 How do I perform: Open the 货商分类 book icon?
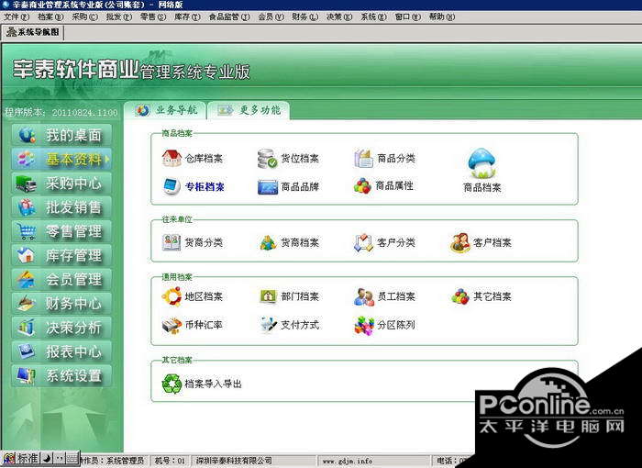tap(172, 242)
